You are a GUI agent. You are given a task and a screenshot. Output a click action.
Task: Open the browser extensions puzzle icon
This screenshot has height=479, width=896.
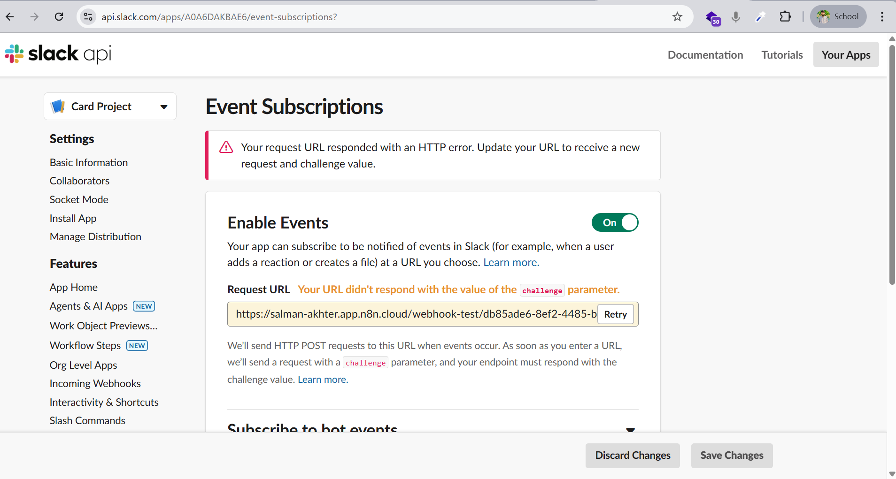point(785,17)
